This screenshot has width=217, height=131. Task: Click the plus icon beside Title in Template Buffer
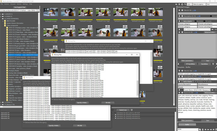coord(182,71)
